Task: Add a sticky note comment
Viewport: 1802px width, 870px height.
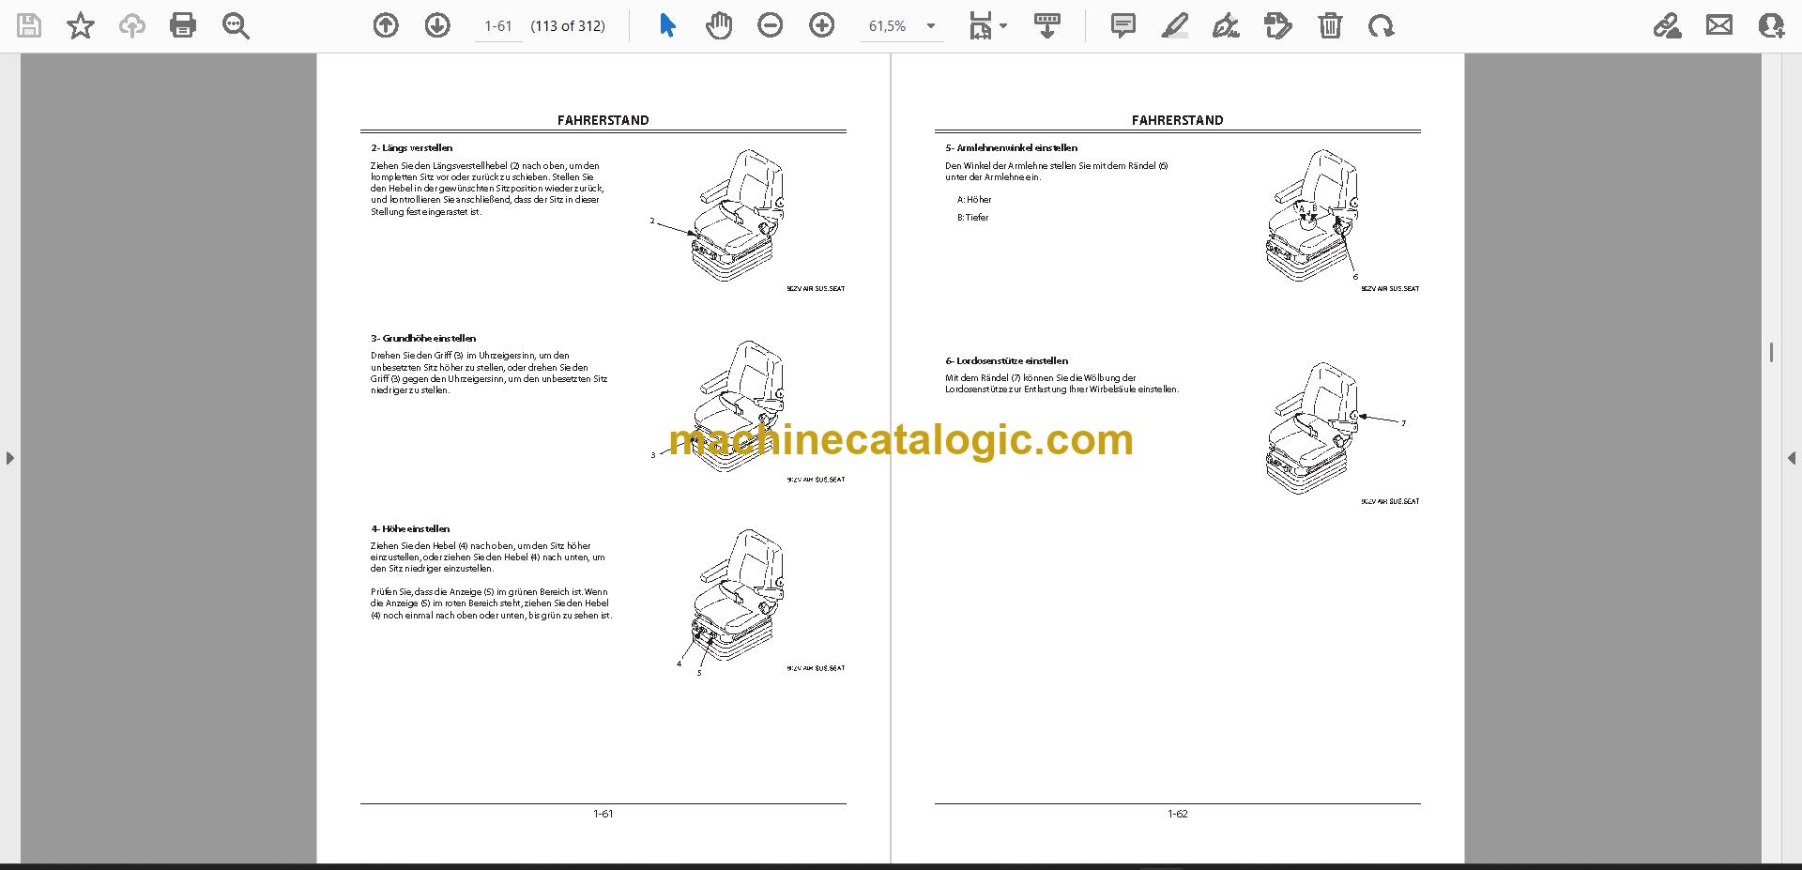Action: click(x=1122, y=25)
